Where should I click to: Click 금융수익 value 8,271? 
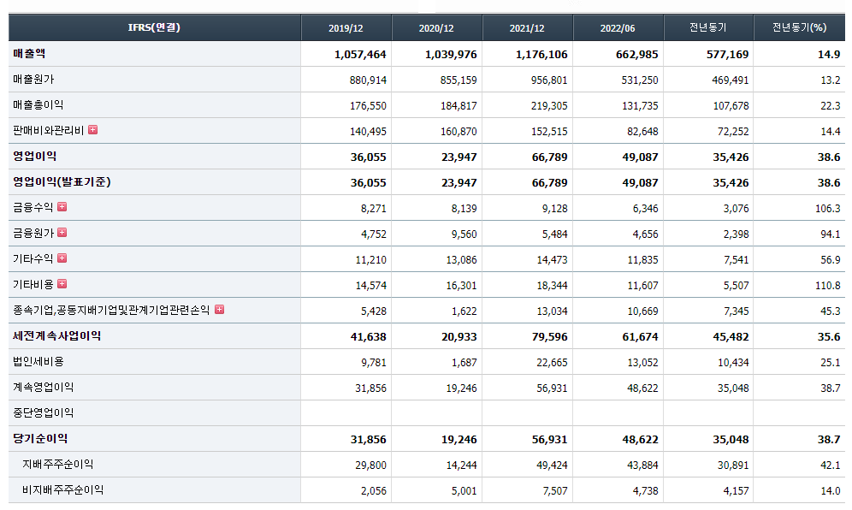point(374,208)
